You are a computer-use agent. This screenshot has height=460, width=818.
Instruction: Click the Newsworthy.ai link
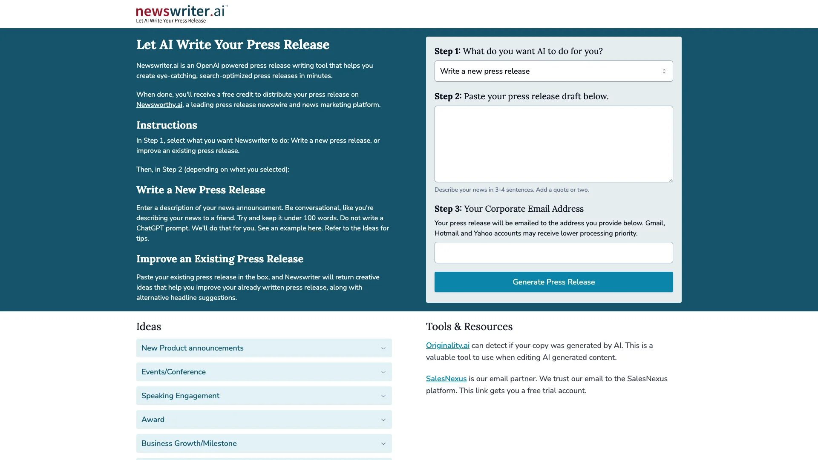tap(159, 104)
